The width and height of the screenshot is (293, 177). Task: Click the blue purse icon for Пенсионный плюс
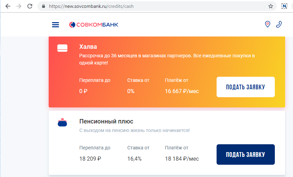62,122
